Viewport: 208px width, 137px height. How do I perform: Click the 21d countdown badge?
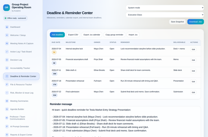click(x=55, y=95)
